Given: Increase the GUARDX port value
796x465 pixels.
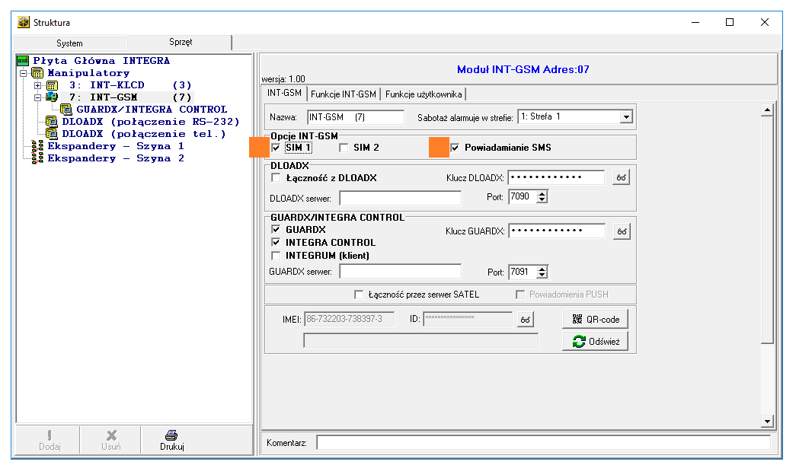Looking at the screenshot, I should click(542, 269).
